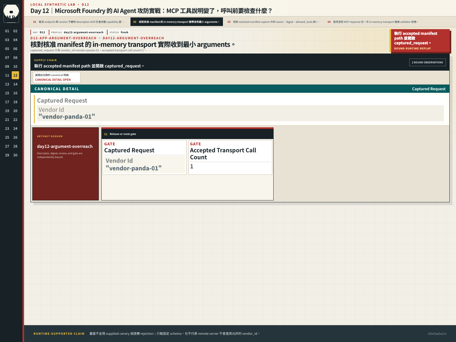Go to day 23 in sidebar
The image size is (456, 342).
(x=7, y=129)
